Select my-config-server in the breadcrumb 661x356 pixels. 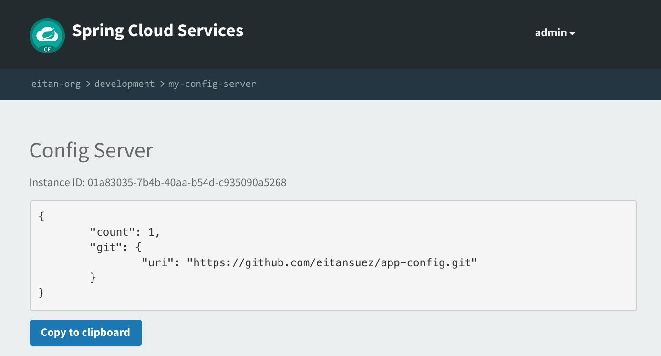[212, 84]
